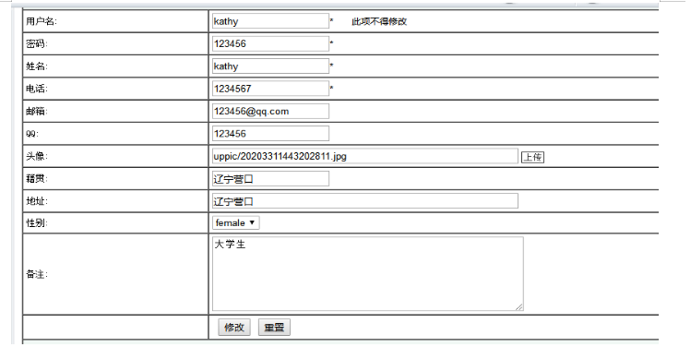Click the 电话 label text
Screen dimensions: 691x347
pos(37,89)
